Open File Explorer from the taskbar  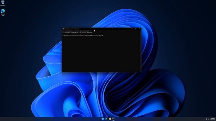point(110,119)
